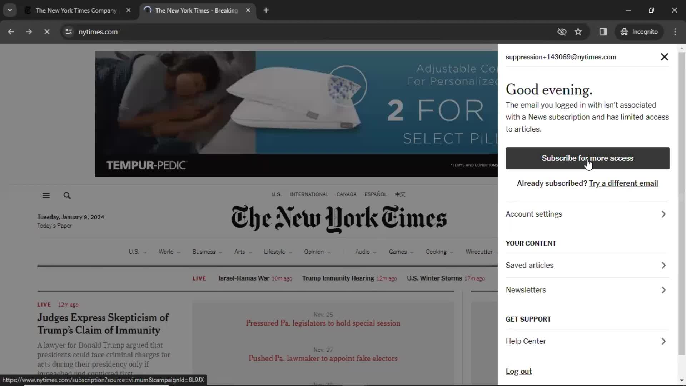Select the U.S. navigation tab

coord(134,251)
